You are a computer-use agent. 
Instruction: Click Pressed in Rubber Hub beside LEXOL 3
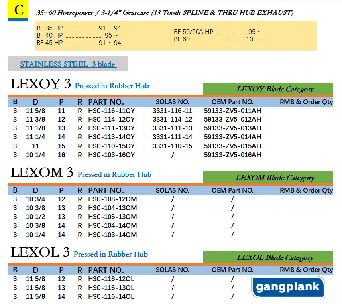click(111, 254)
